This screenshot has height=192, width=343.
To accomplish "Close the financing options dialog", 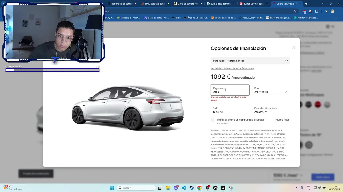I will click(x=293, y=47).
